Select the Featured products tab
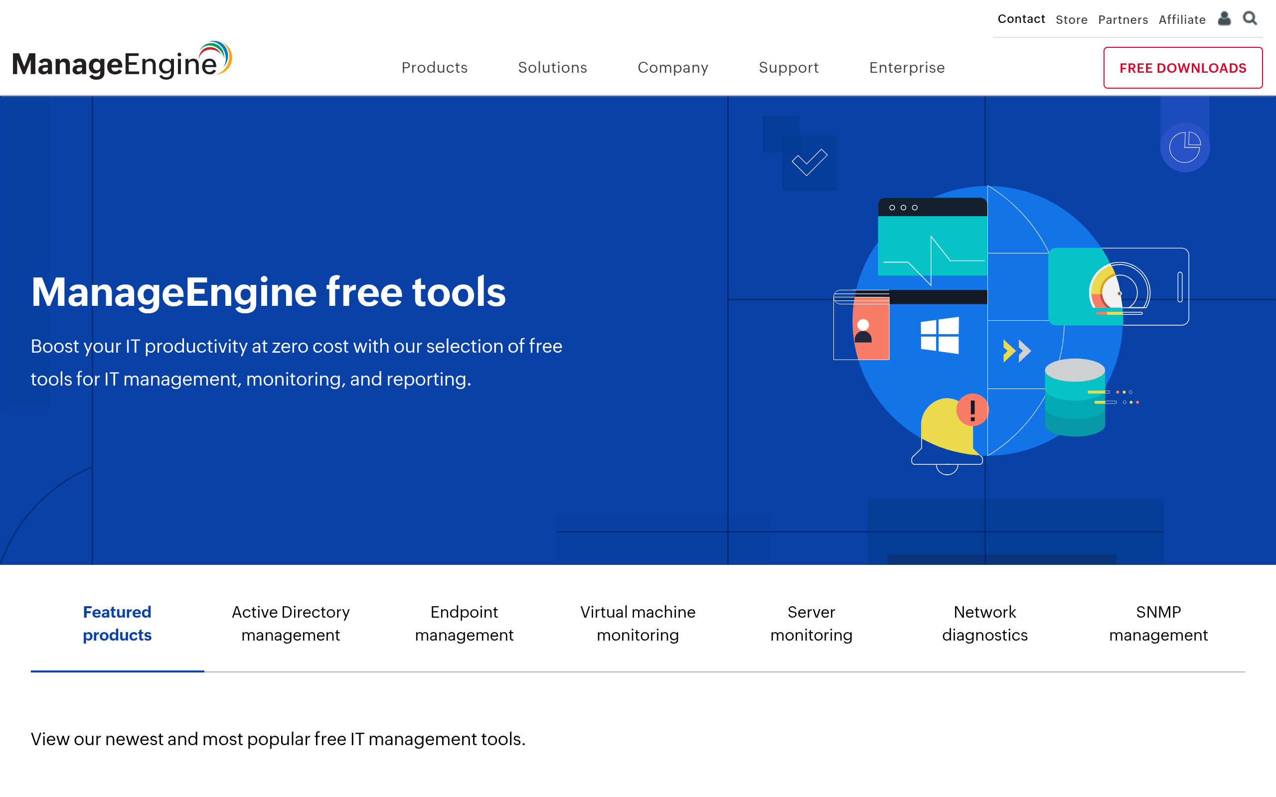Screen dimensions: 1276x797 tap(117, 624)
